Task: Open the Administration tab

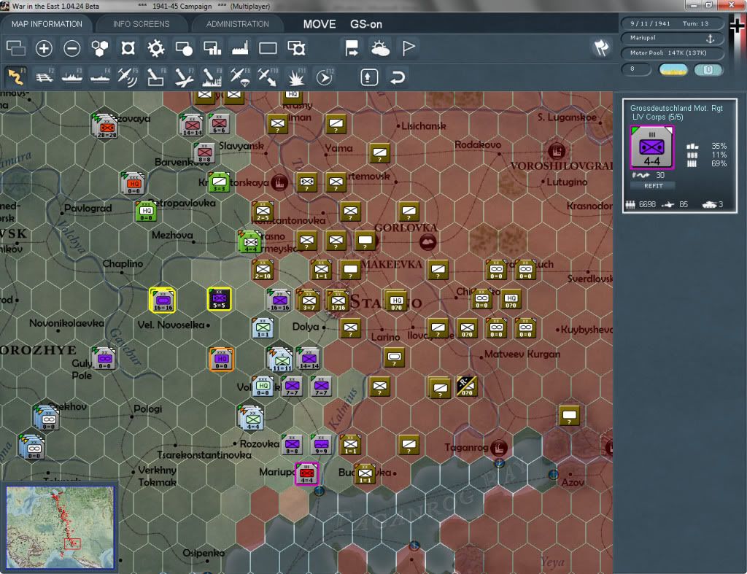Action: [237, 24]
